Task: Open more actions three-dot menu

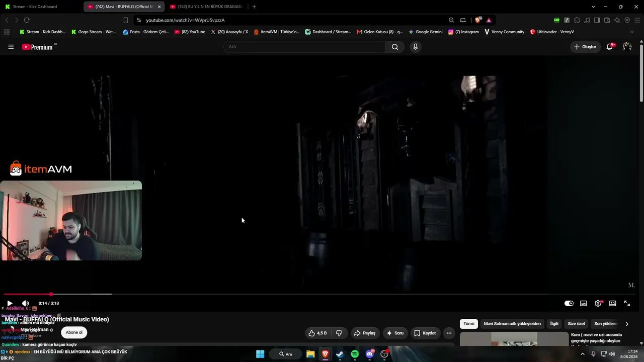Action: [449, 333]
